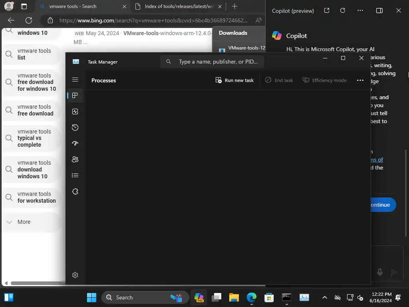
Task: Select 'vmware tools list' related search
Action: (31, 54)
